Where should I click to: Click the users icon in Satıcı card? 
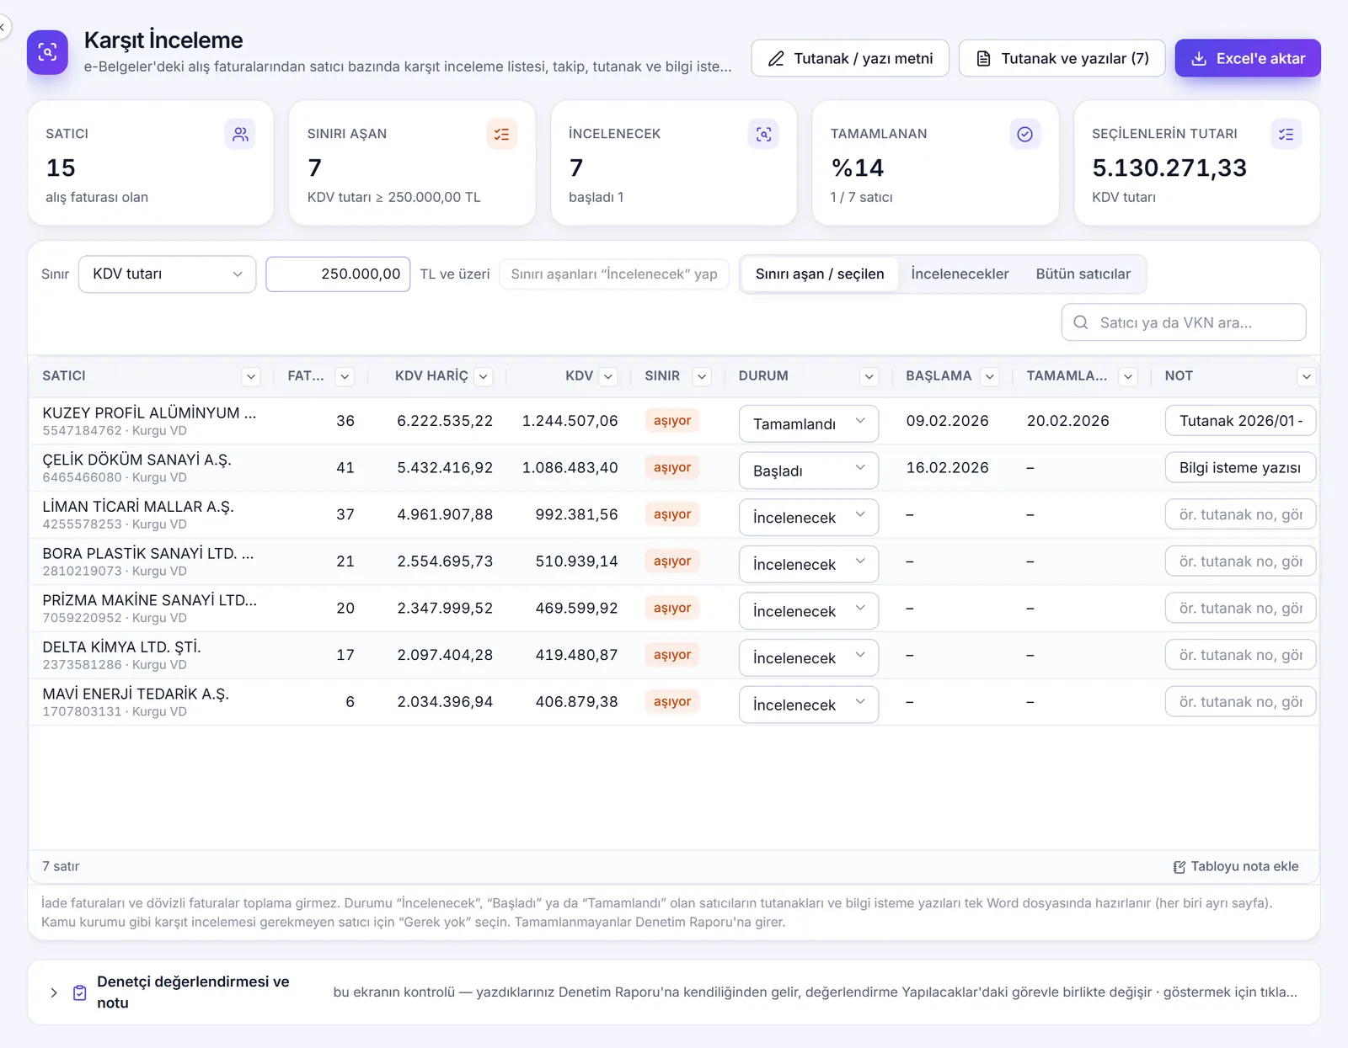click(240, 134)
